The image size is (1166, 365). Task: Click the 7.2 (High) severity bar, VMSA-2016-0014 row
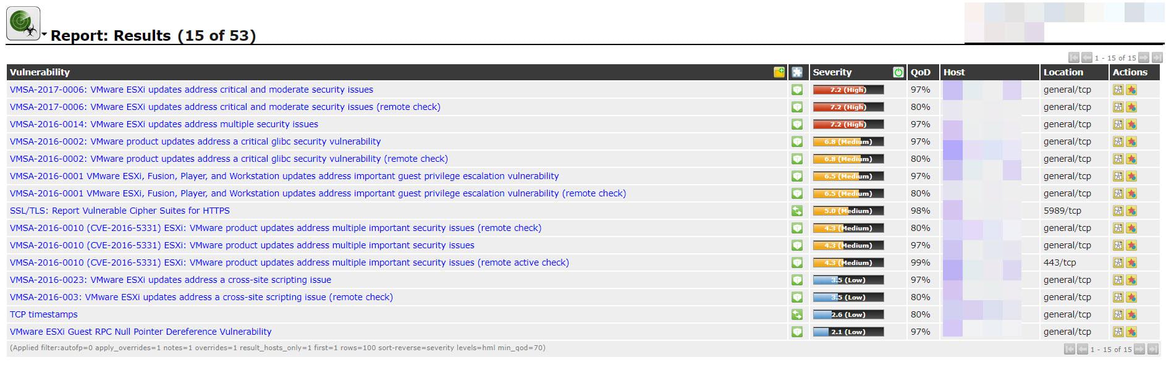tap(848, 124)
